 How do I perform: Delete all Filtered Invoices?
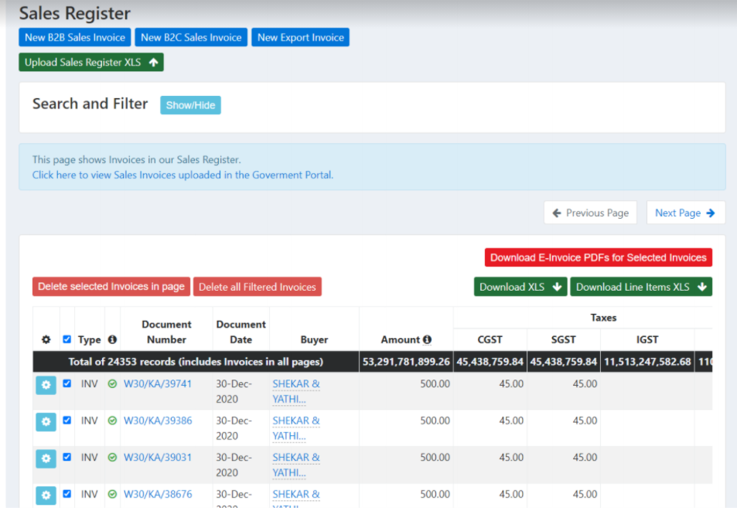pos(257,287)
